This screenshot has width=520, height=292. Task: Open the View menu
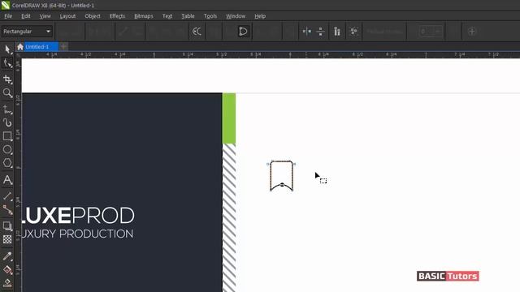[45, 16]
